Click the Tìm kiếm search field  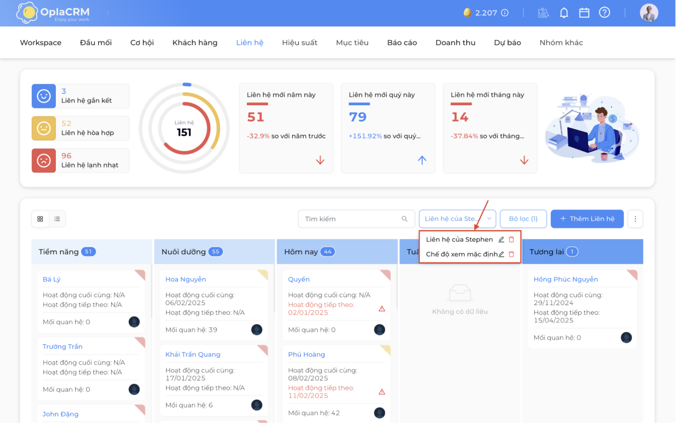click(x=356, y=219)
